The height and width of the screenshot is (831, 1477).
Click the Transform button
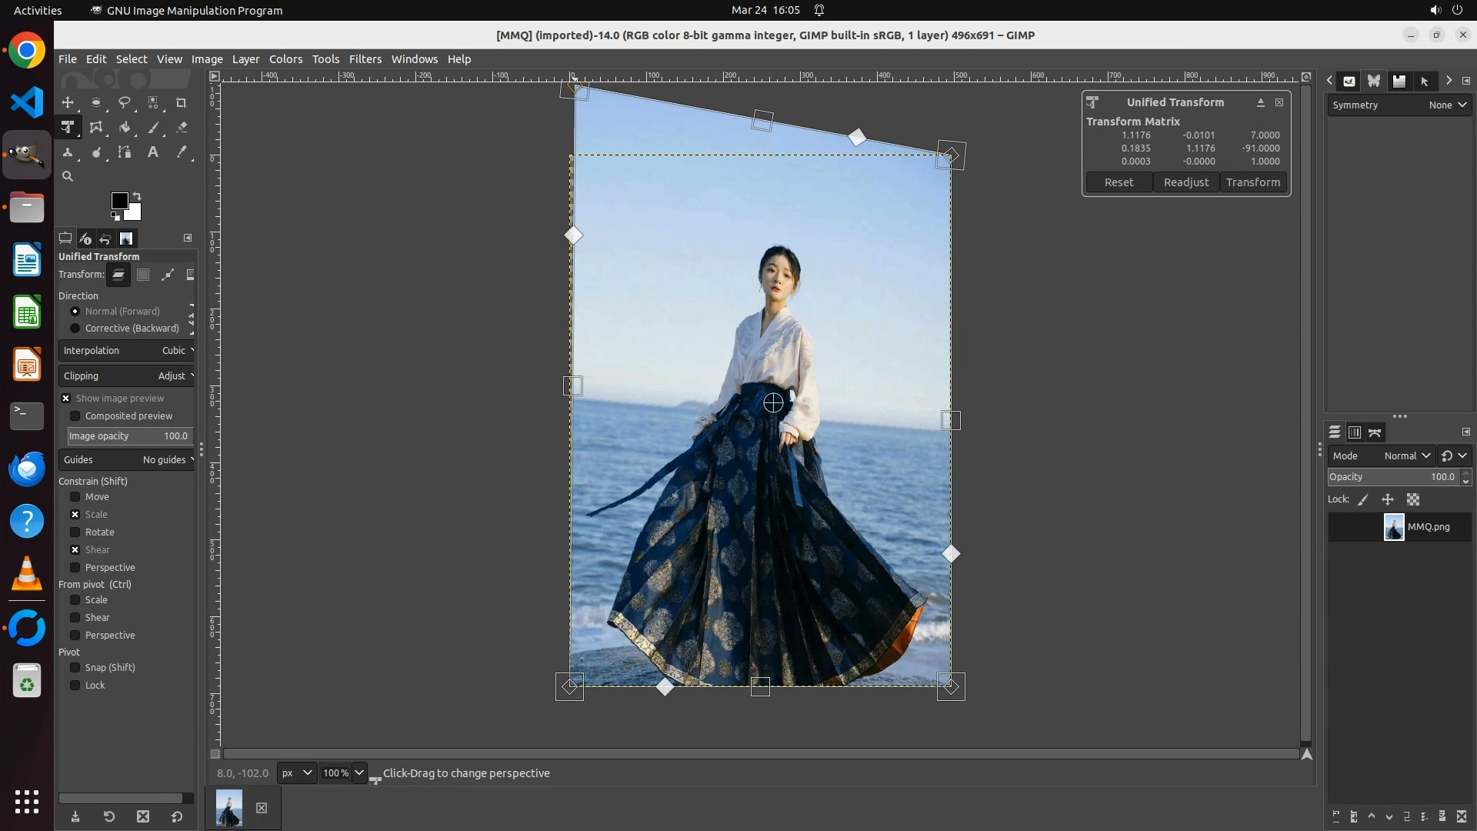(1252, 182)
